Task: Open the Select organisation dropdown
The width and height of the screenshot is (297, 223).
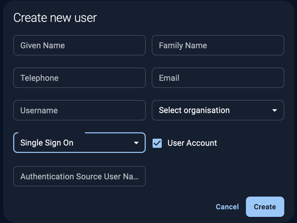Action: [218, 110]
